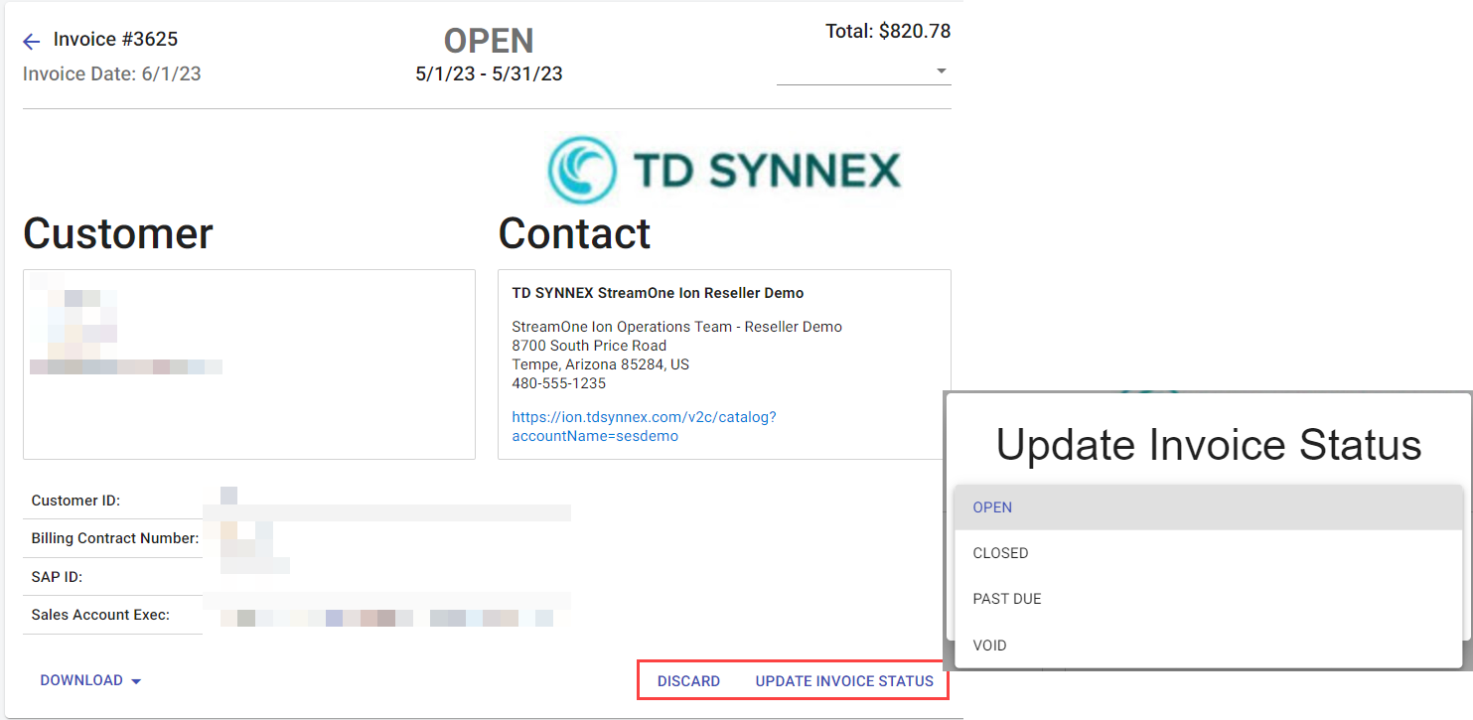Screen dimensions: 1473x720
Task: Click the Customer heading
Action: pyautogui.click(x=118, y=233)
